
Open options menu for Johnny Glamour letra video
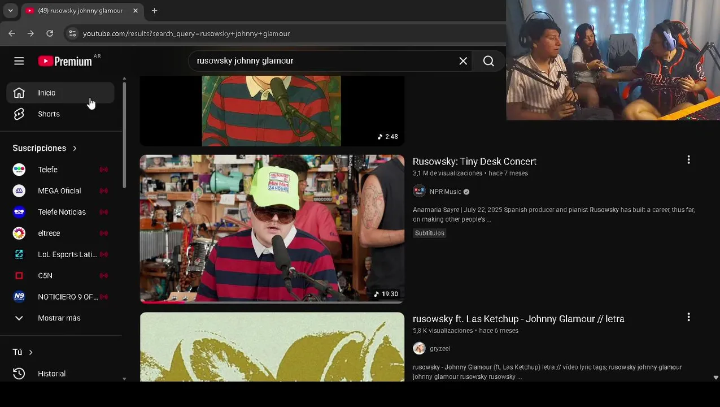[x=688, y=317]
